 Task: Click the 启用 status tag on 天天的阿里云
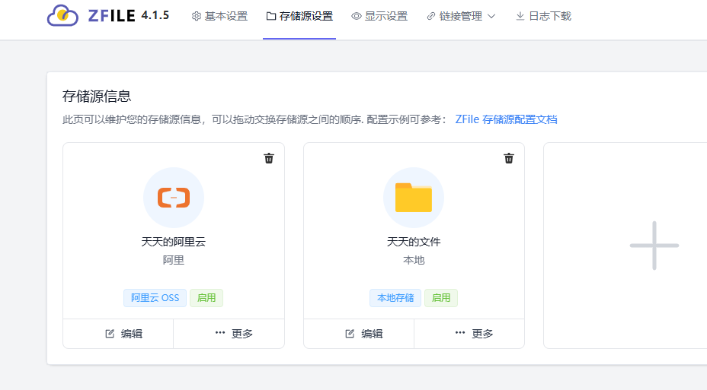(206, 298)
